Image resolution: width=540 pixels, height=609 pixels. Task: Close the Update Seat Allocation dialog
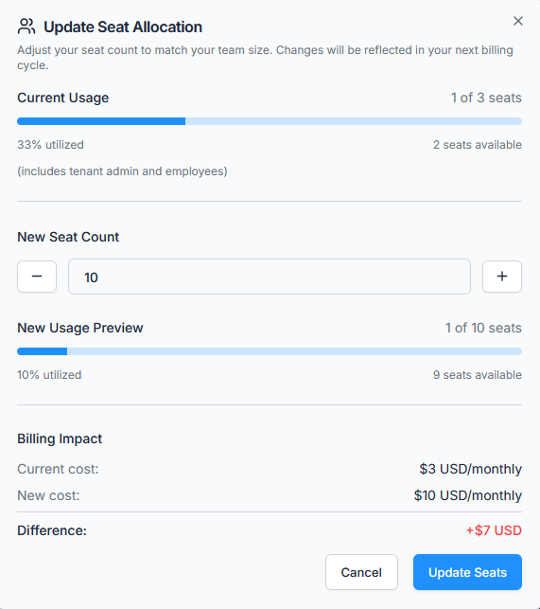(x=518, y=21)
